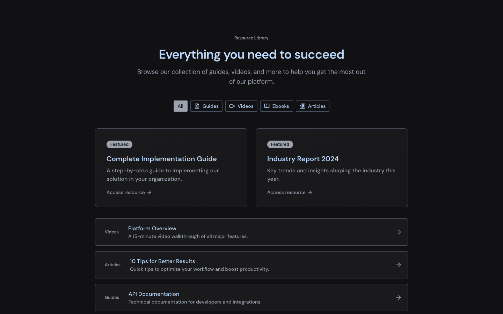
Task: Enable the Articles content filter
Action: (x=313, y=106)
